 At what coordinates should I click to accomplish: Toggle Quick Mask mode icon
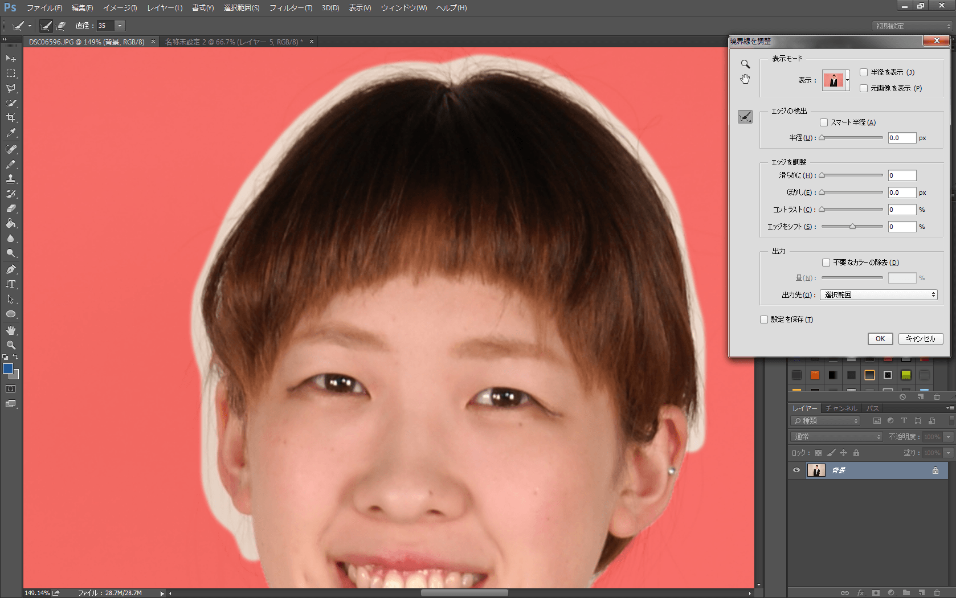coord(11,389)
